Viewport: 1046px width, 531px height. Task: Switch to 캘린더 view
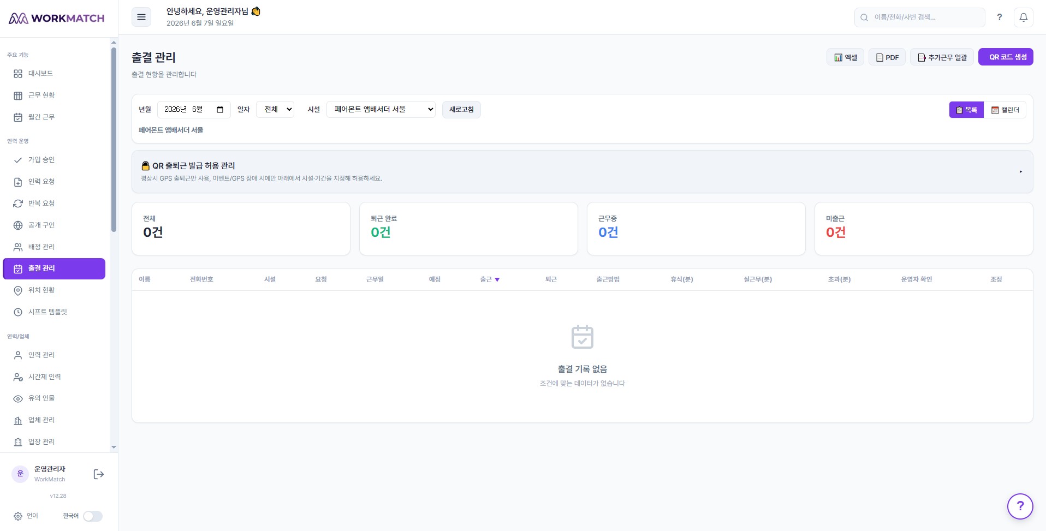point(1005,110)
